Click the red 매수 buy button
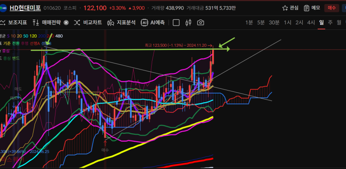Screen dimensions: 346x169 (x=332, y=8)
